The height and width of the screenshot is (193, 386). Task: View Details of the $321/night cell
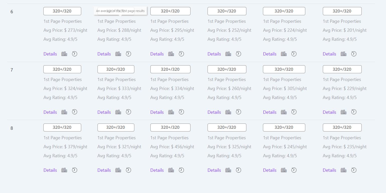[104, 170]
